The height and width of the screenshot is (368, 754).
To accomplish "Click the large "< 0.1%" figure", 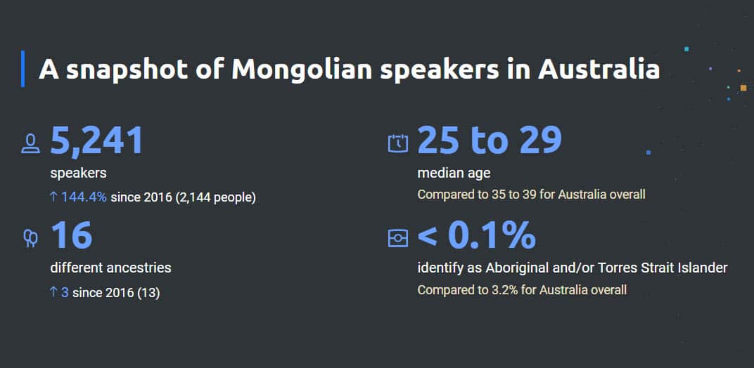I will pos(476,235).
